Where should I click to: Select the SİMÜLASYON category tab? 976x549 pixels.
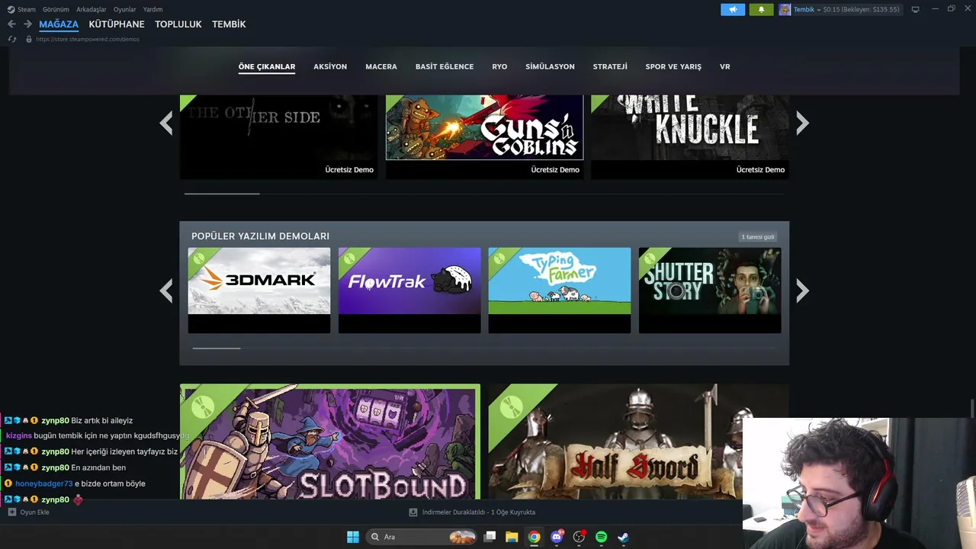(550, 67)
